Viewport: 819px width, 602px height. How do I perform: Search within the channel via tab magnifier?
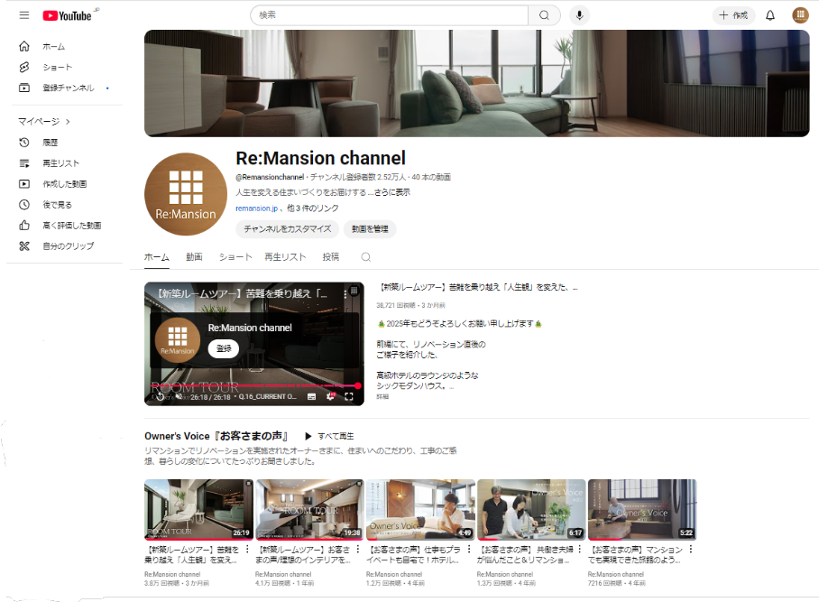coord(365,257)
